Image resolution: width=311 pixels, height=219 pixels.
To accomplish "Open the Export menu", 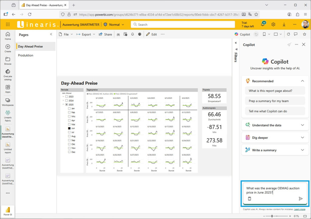I will 86,34.
